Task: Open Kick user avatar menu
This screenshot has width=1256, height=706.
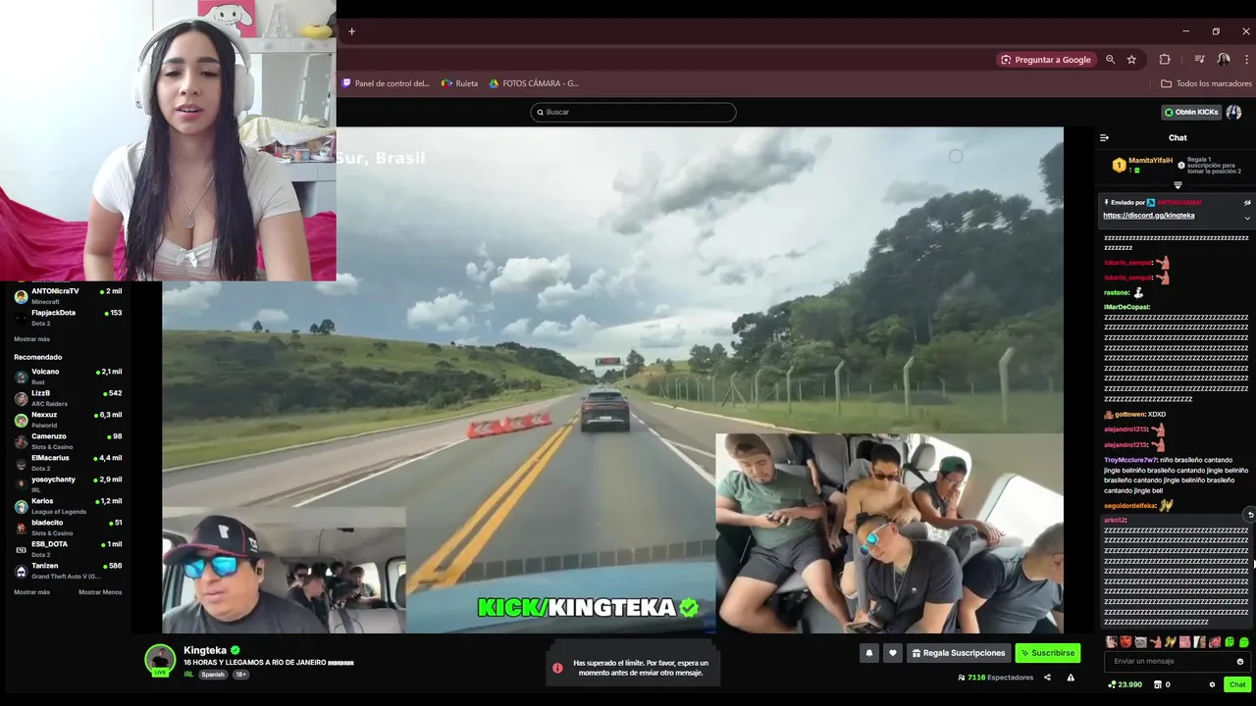Action: [x=1233, y=112]
